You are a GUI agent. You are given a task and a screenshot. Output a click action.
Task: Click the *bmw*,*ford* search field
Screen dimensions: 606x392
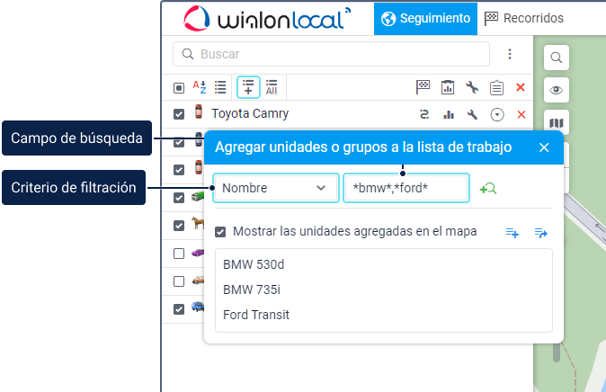click(x=406, y=188)
